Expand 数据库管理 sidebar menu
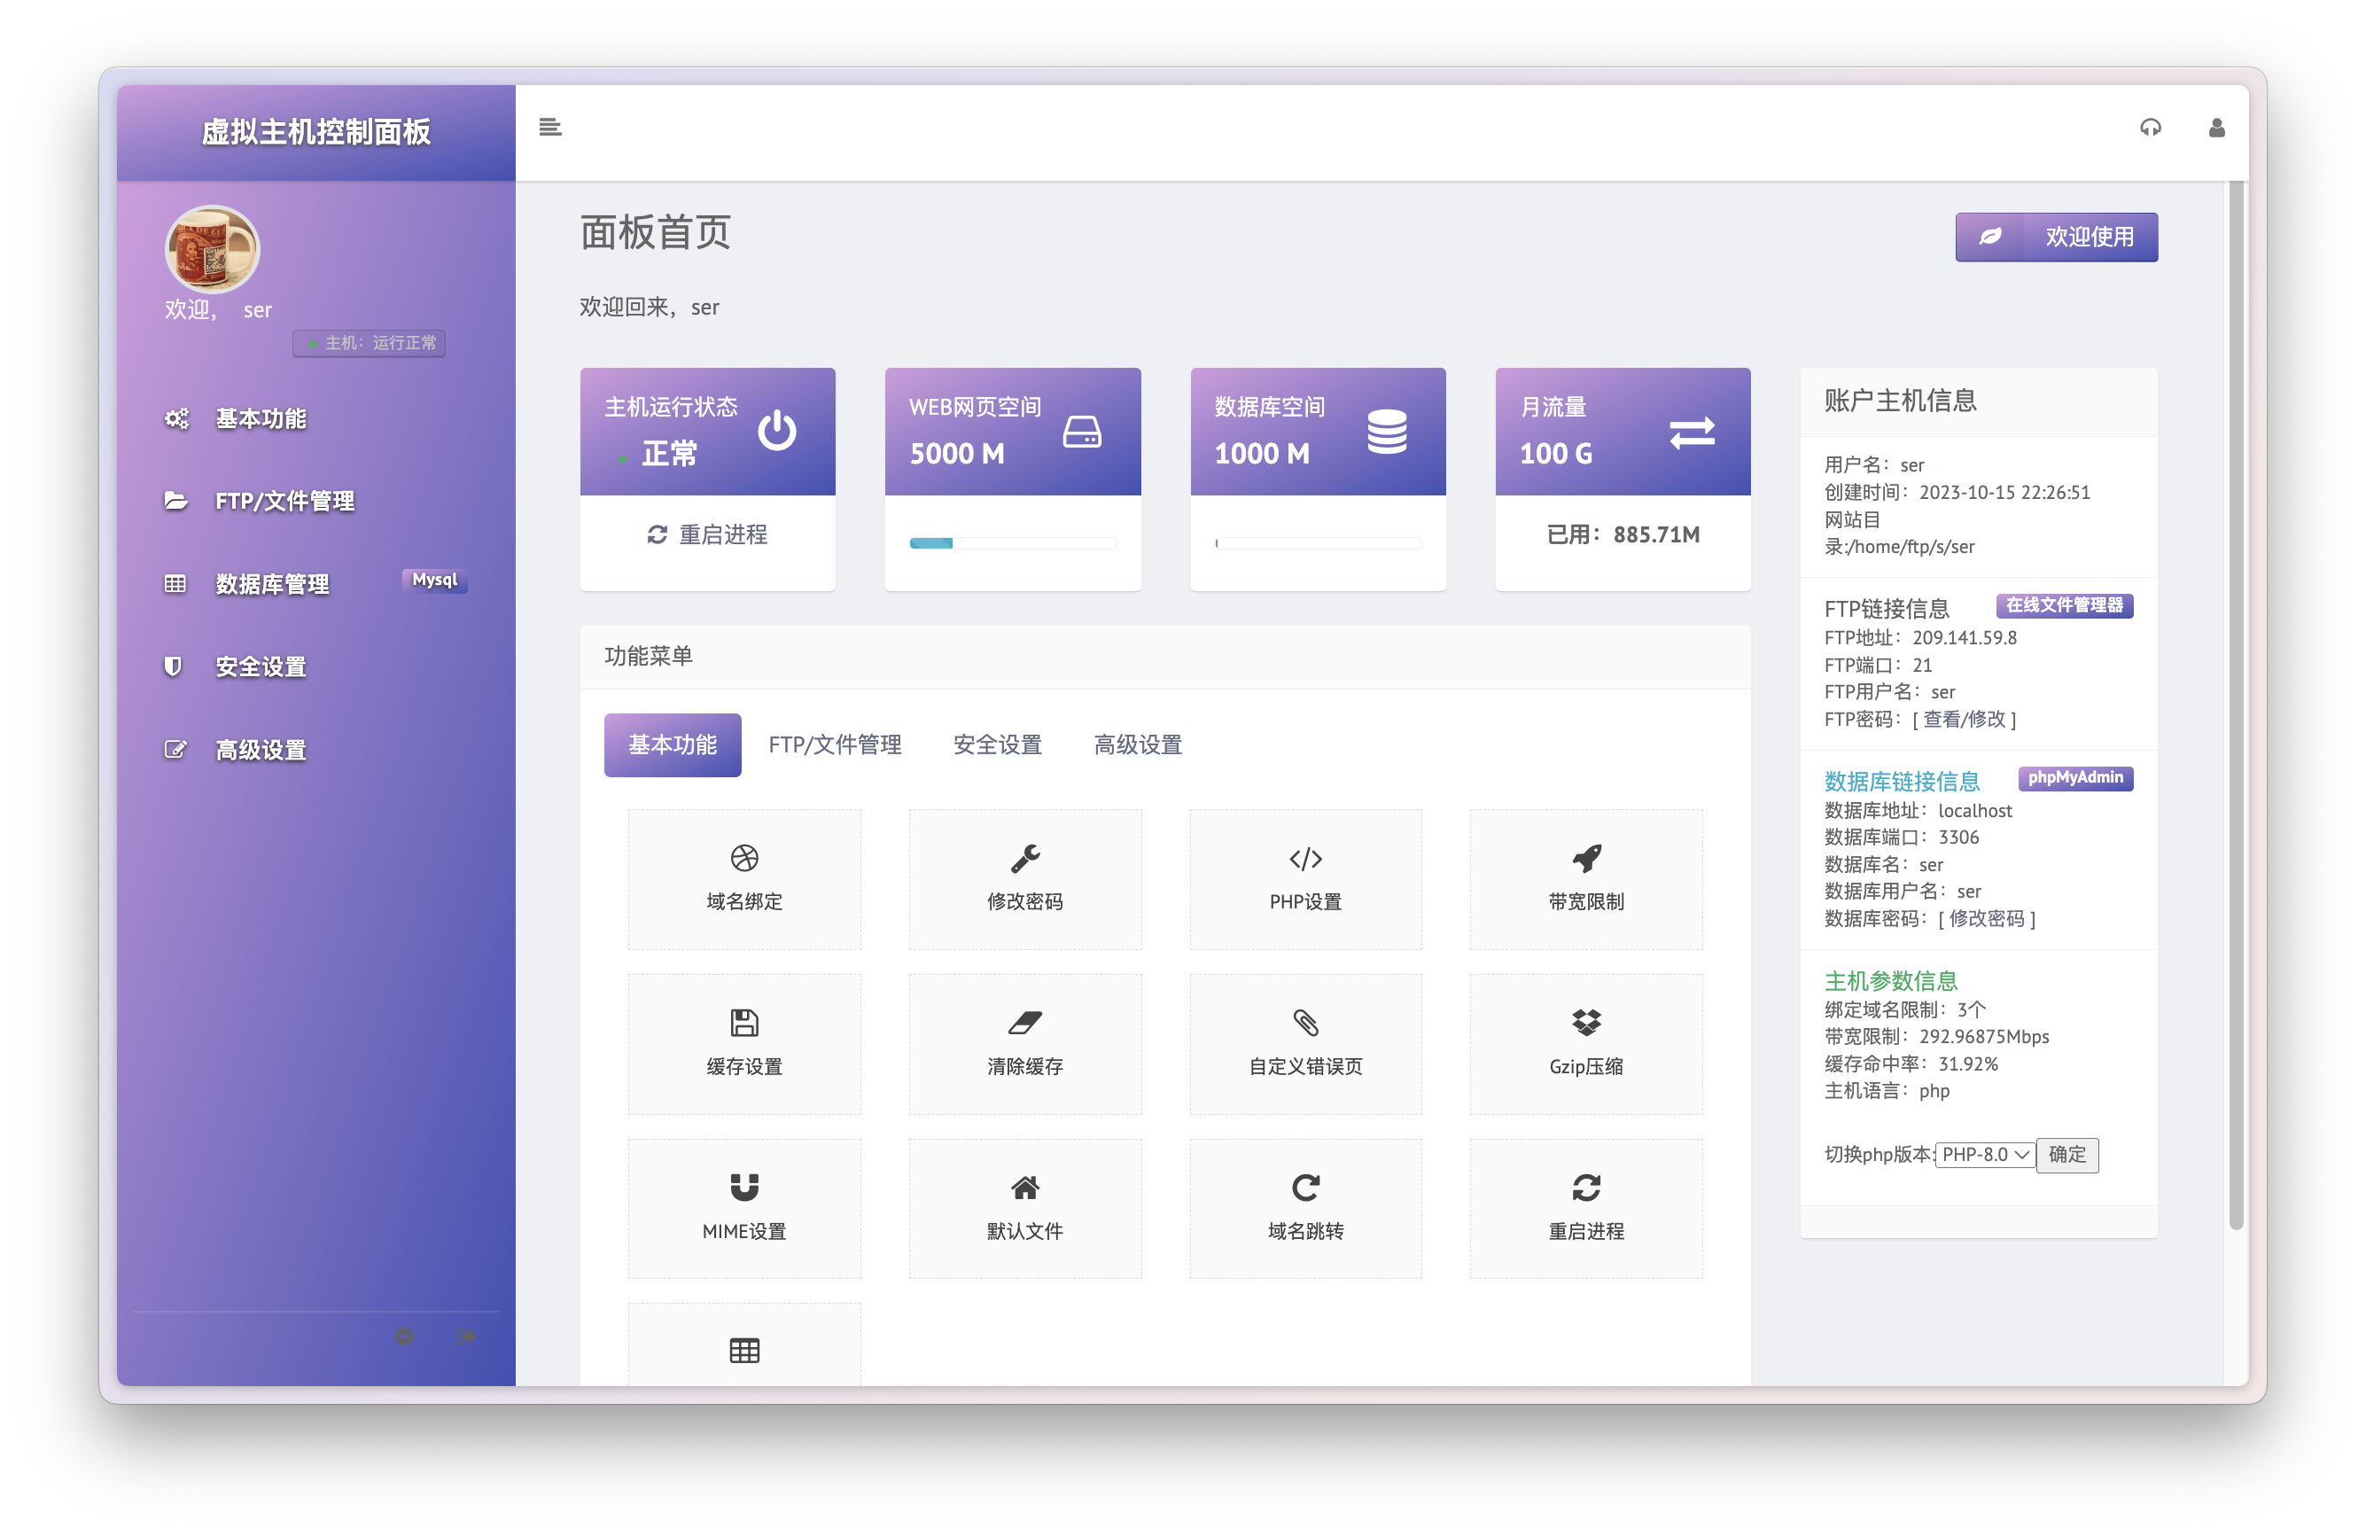Screen dimensions: 2366x1535 [x=271, y=583]
